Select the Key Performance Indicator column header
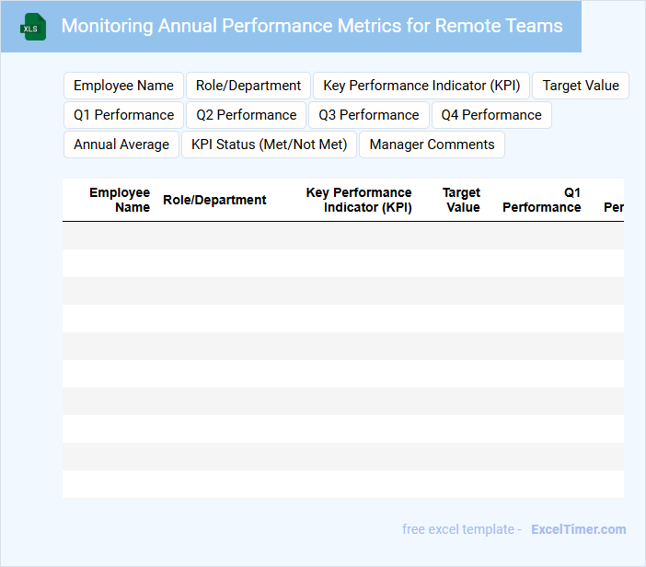646x567 pixels. pos(359,200)
